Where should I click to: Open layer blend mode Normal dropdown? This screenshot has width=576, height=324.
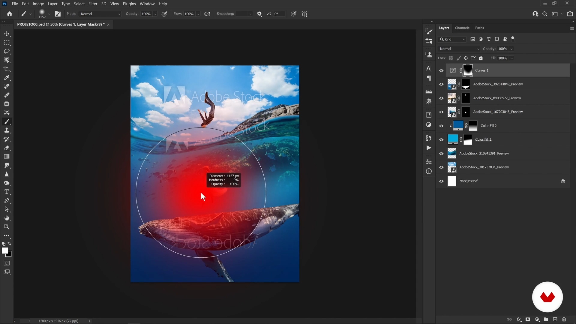459,49
